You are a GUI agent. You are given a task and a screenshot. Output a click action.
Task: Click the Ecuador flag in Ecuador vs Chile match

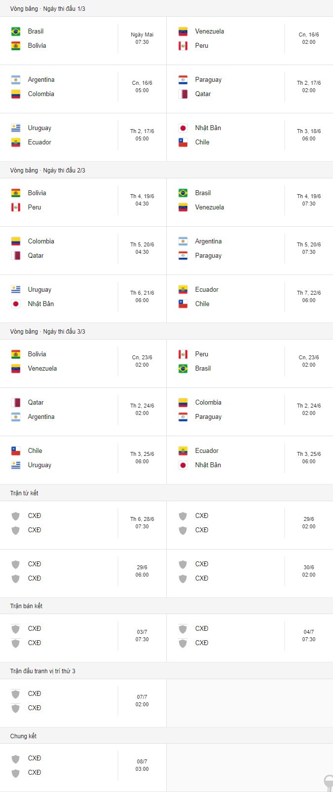(x=183, y=290)
